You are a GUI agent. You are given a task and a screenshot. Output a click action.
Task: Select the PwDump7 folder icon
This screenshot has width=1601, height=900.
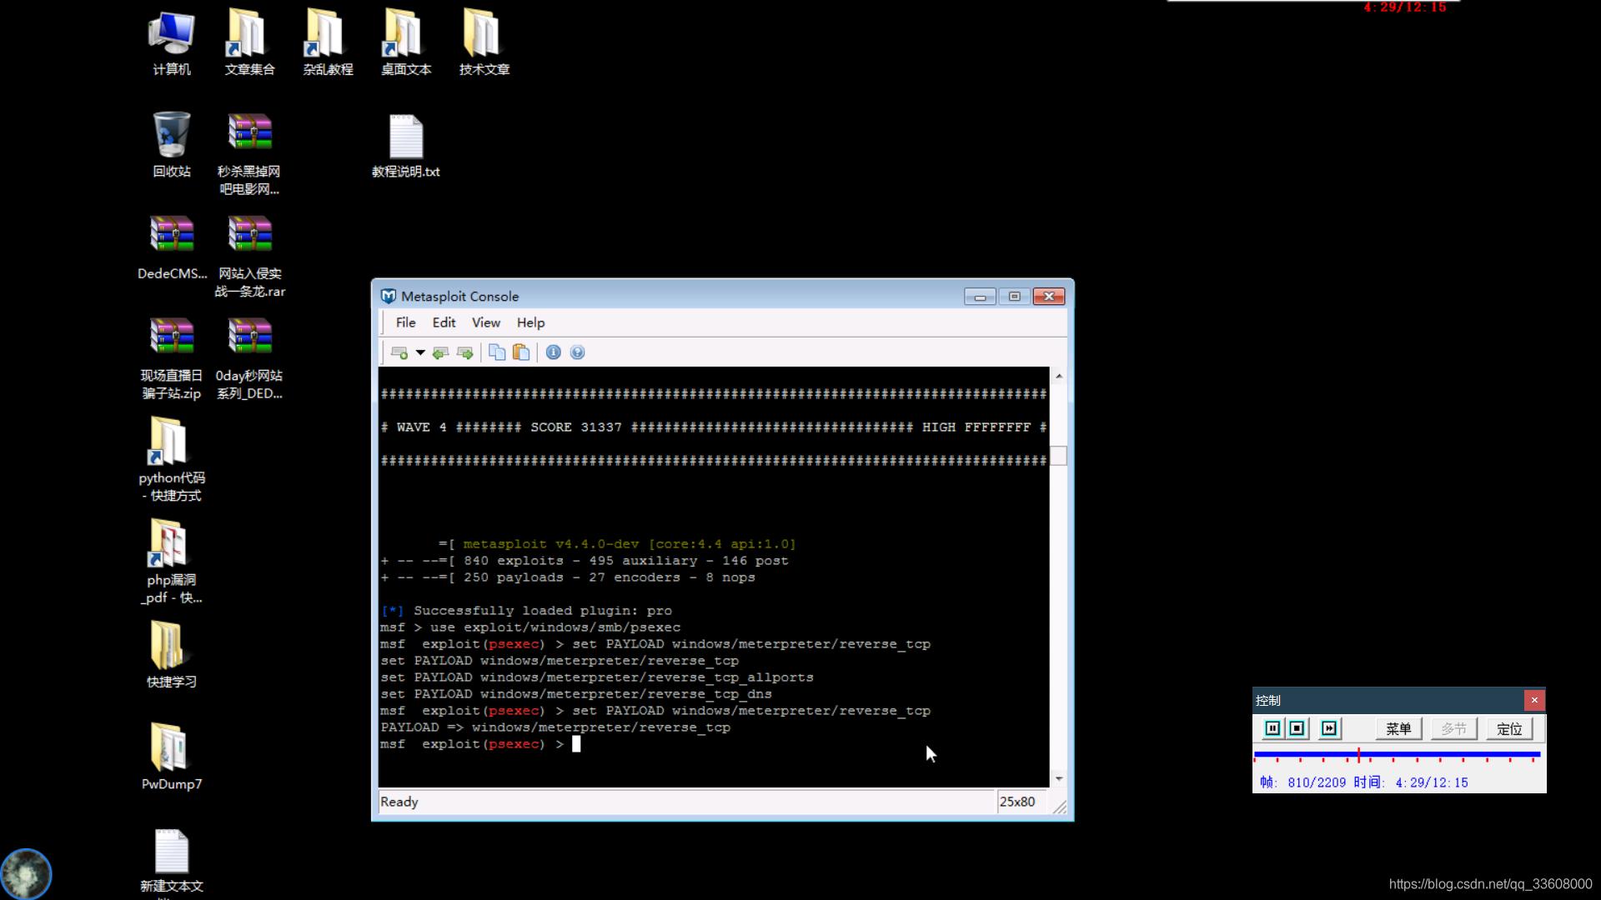172,757
